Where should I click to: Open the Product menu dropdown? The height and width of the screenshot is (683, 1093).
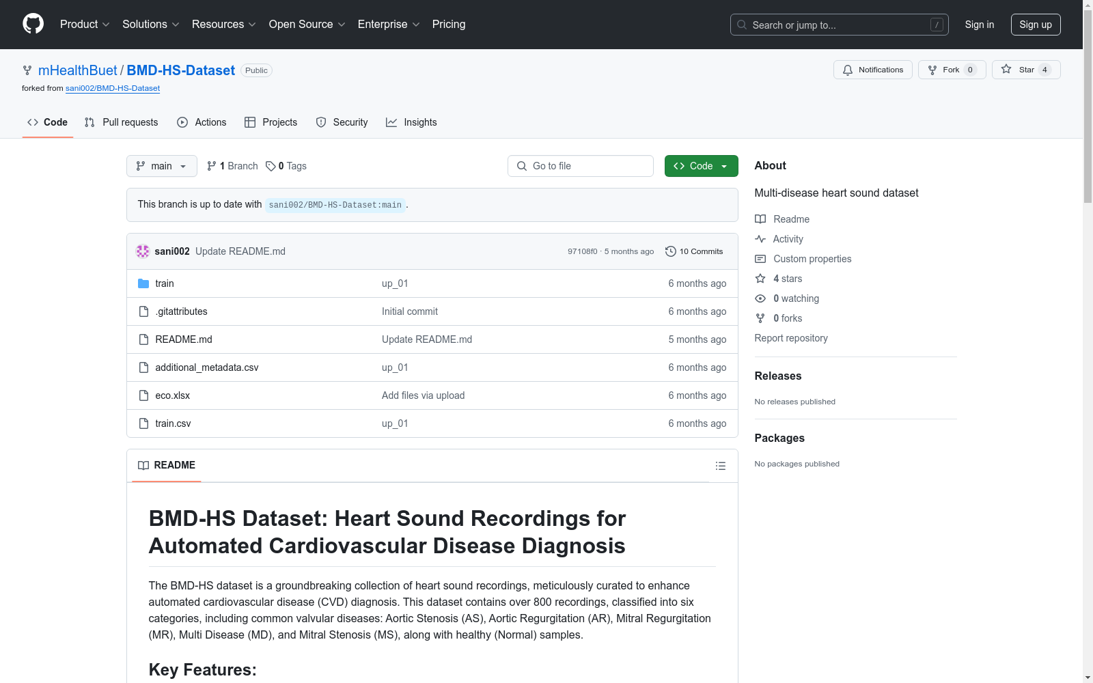pos(84,24)
